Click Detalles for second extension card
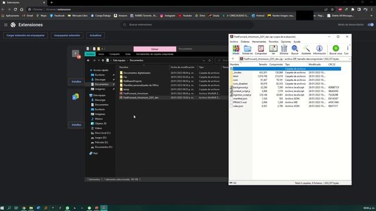The width and height of the screenshot is (376, 211). click(x=76, y=125)
